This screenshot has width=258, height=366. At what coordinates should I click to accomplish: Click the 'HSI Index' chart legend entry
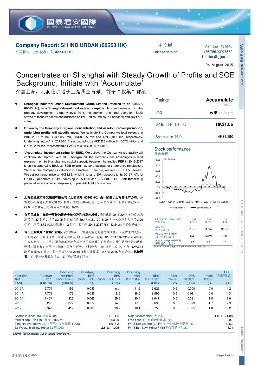click(x=177, y=208)
